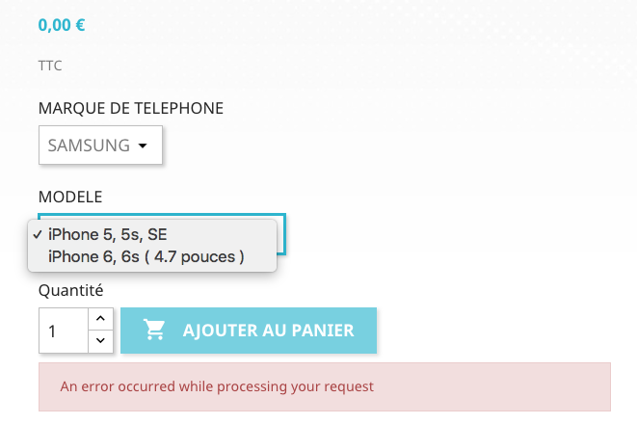Click the red error message text

point(217,386)
